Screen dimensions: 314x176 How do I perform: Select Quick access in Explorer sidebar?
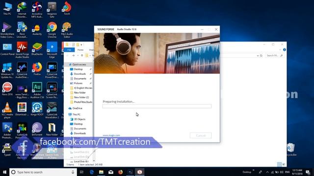79,65
